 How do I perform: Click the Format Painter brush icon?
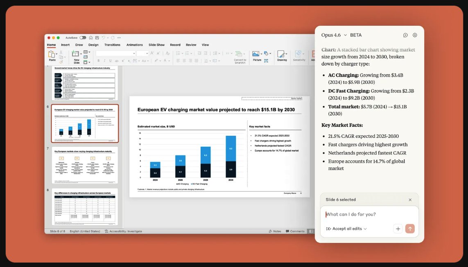(x=61, y=62)
